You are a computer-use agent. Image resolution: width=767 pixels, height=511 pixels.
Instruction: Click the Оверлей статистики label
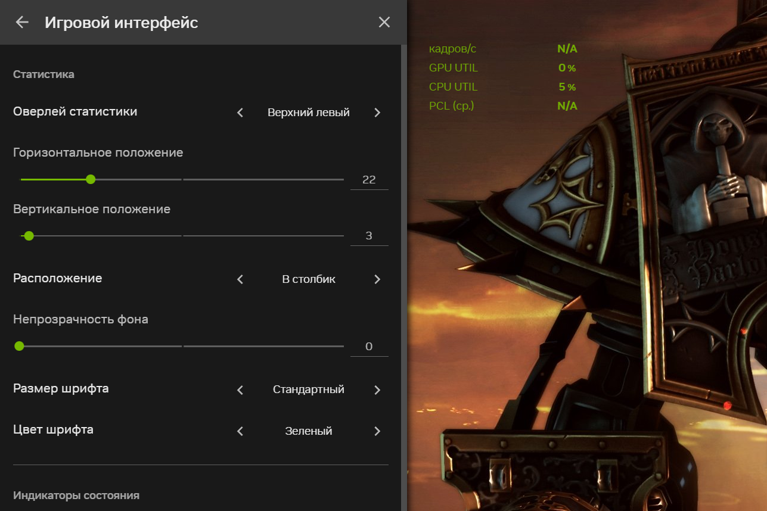click(x=75, y=112)
